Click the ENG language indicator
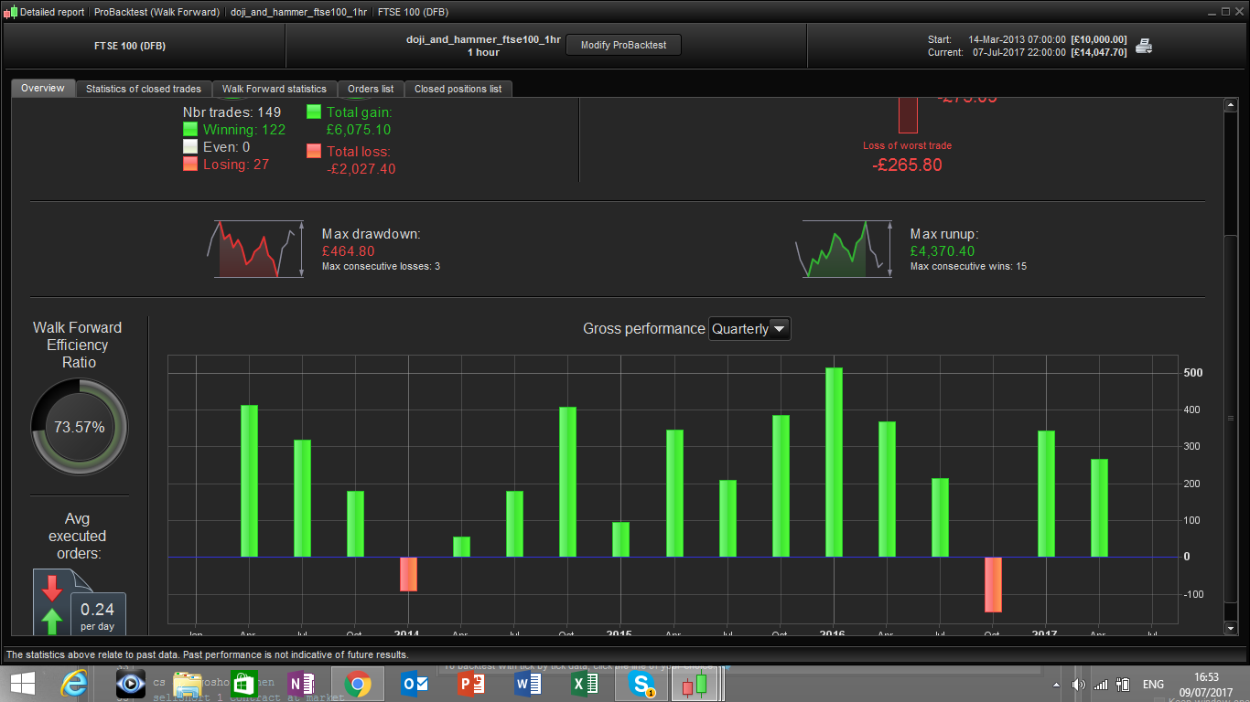 coord(1153,685)
